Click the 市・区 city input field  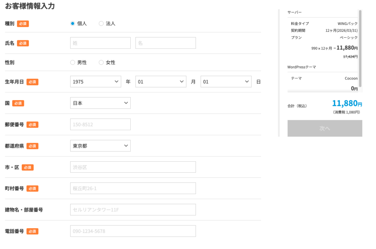click(x=133, y=167)
